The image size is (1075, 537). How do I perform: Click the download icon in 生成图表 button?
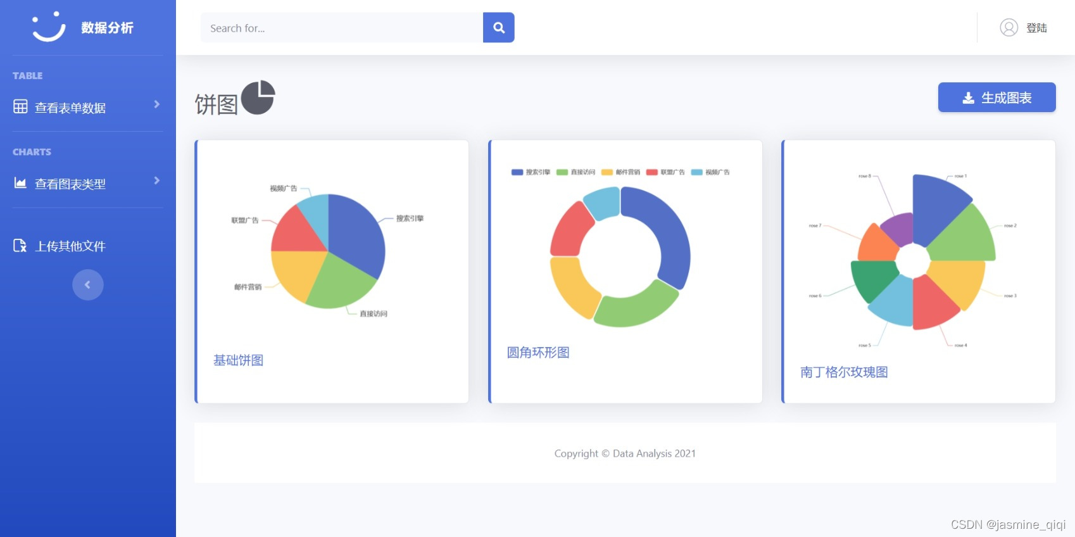(x=968, y=98)
